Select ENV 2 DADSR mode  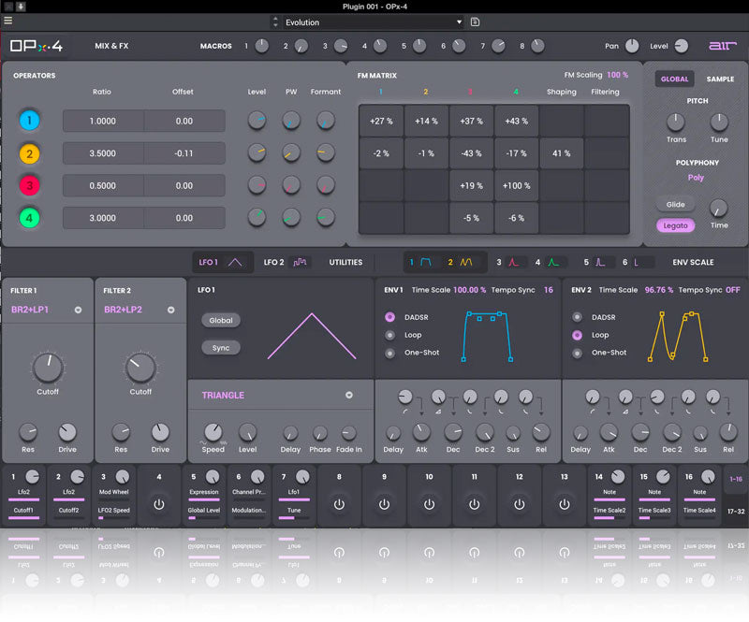tap(577, 317)
